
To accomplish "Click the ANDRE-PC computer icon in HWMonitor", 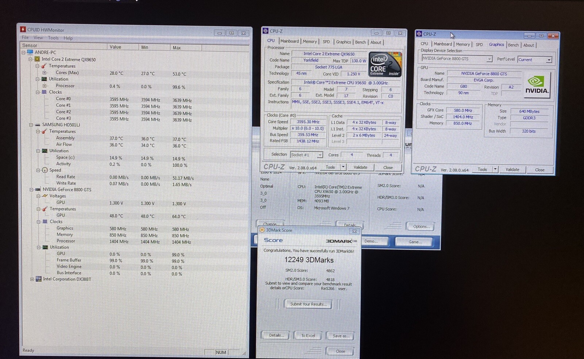I will coord(30,52).
